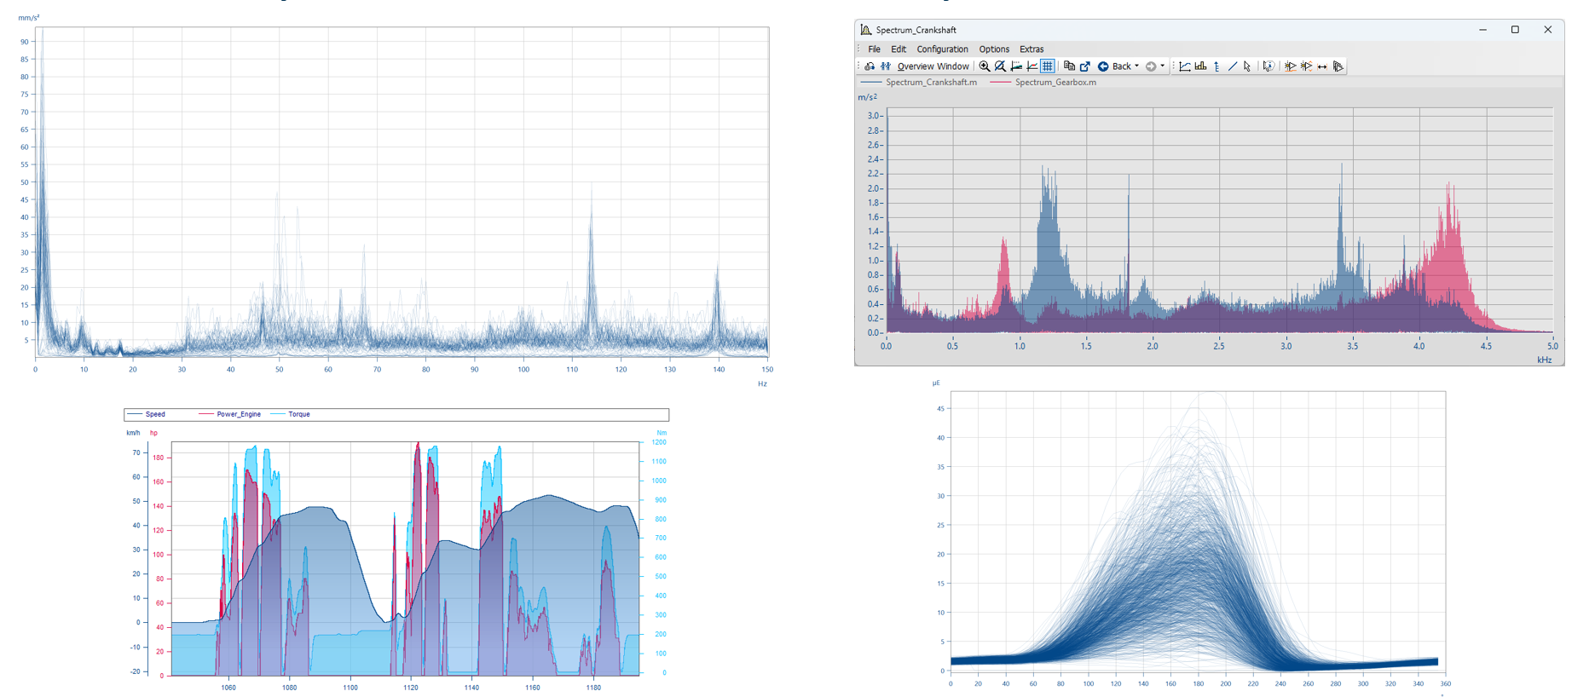
Task: Select the mouse pointer cursor tool
Action: click(x=1247, y=66)
